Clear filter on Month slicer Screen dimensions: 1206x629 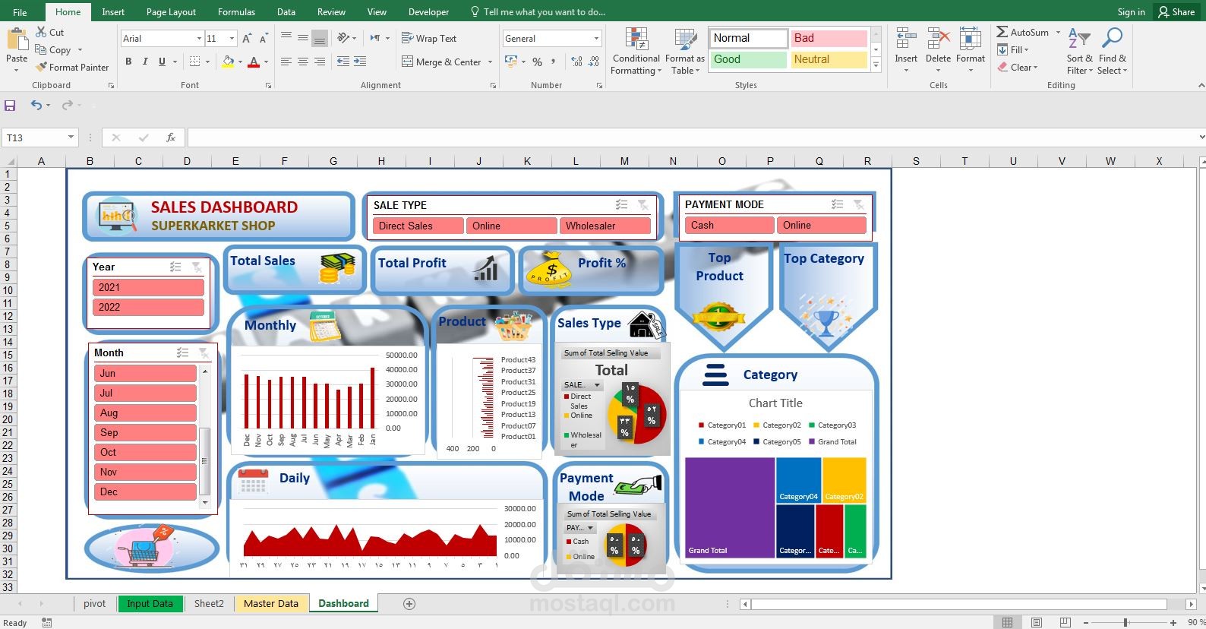point(204,352)
